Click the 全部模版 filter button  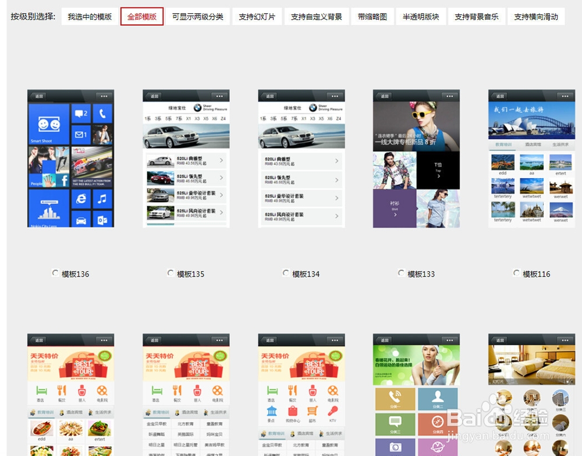(x=142, y=16)
